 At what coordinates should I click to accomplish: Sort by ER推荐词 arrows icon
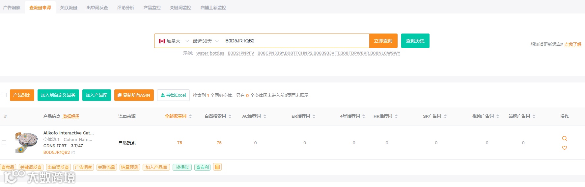tap(314, 116)
